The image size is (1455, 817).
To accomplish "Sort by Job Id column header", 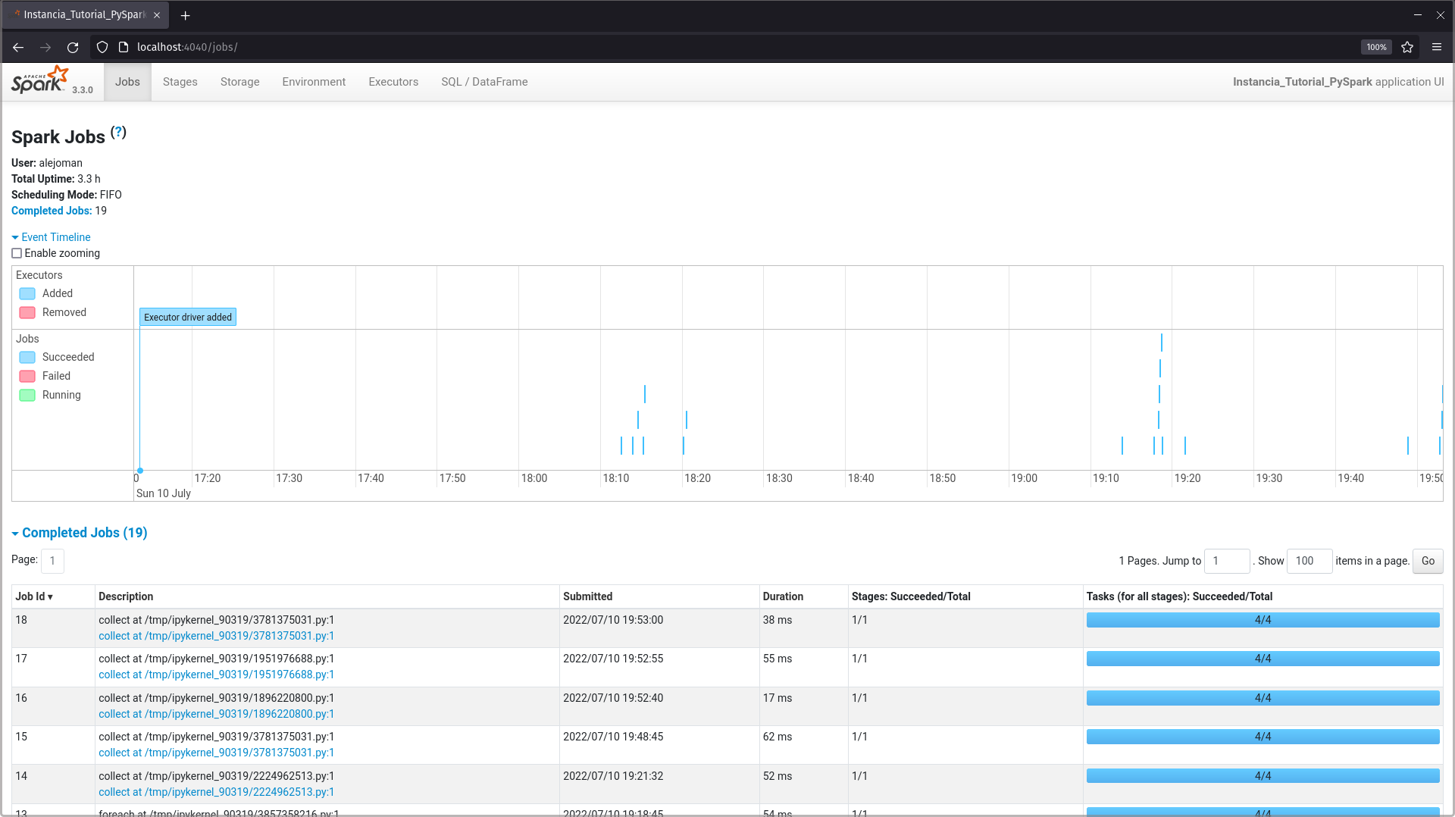I will tap(34, 596).
